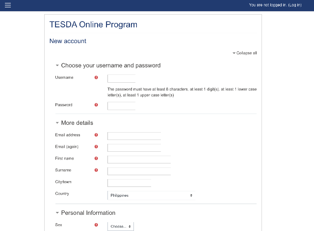Focus the Username input field

tap(121, 78)
